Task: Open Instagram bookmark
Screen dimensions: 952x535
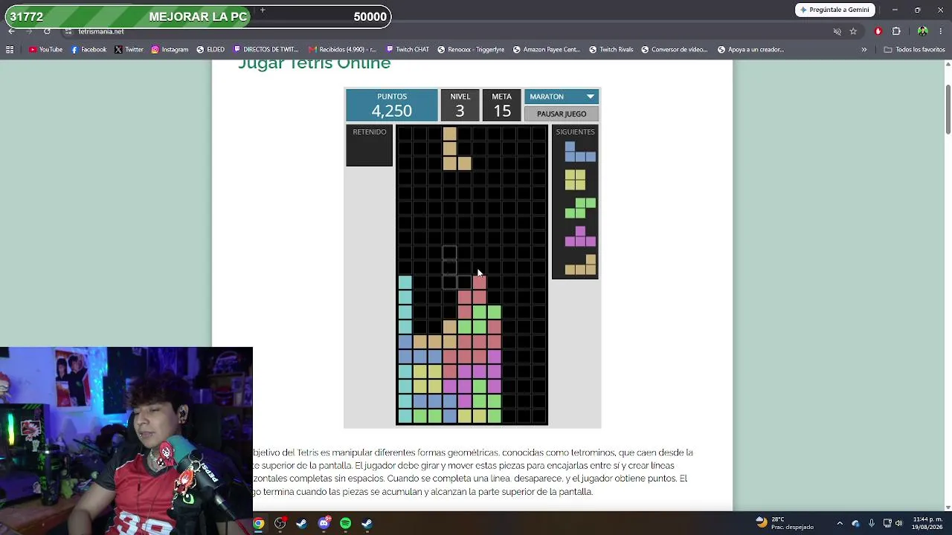Action: click(x=170, y=50)
